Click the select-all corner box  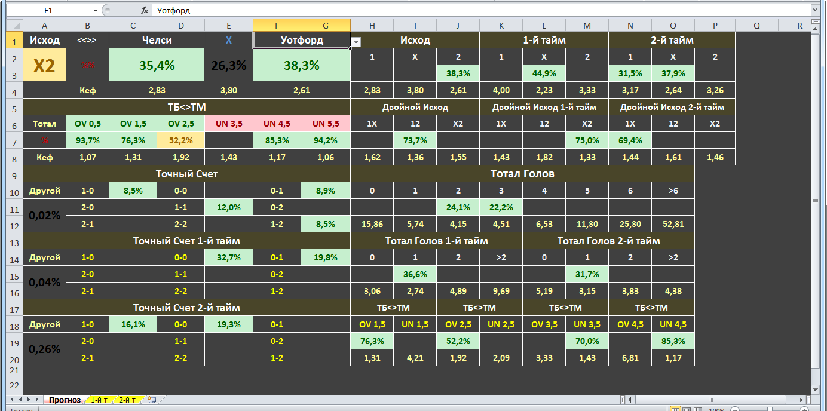click(14, 26)
